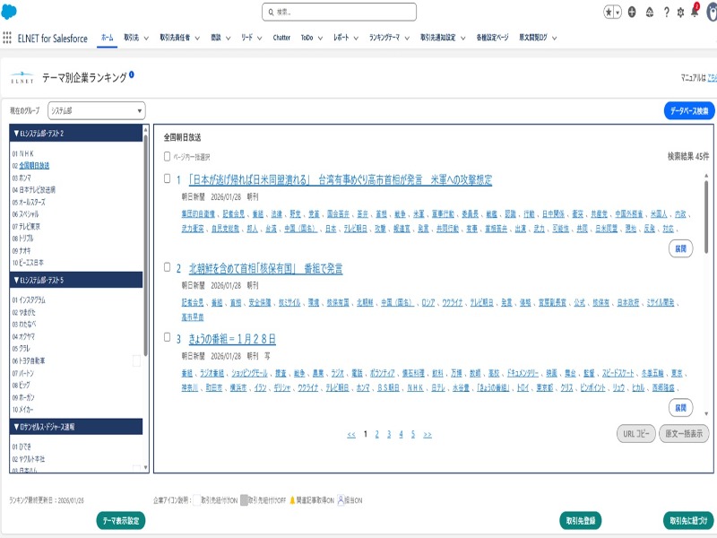
Task: Click the URLコピー button
Action: point(636,434)
